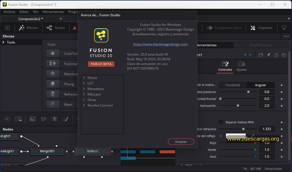Add a MediaIn node from the toolbar

7,119
